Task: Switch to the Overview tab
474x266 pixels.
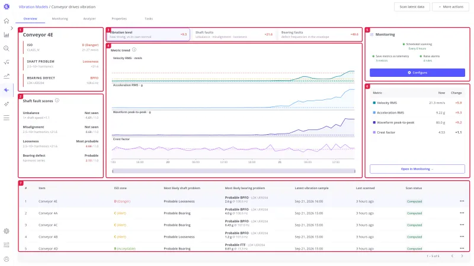Action: [x=30, y=19]
